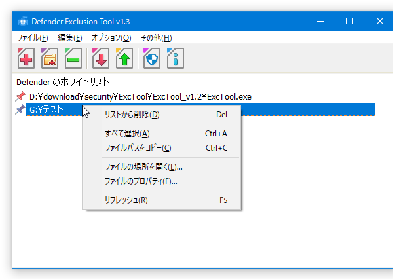Click the red pin beside ExcTool.exe entry

coord(20,96)
